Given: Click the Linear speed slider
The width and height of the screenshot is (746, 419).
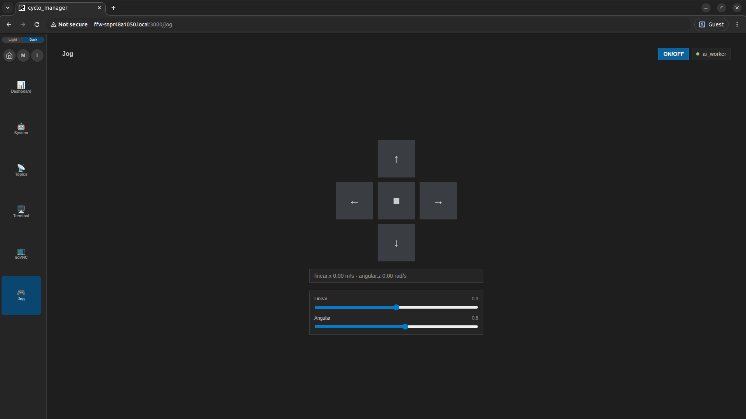Looking at the screenshot, I should [396, 307].
